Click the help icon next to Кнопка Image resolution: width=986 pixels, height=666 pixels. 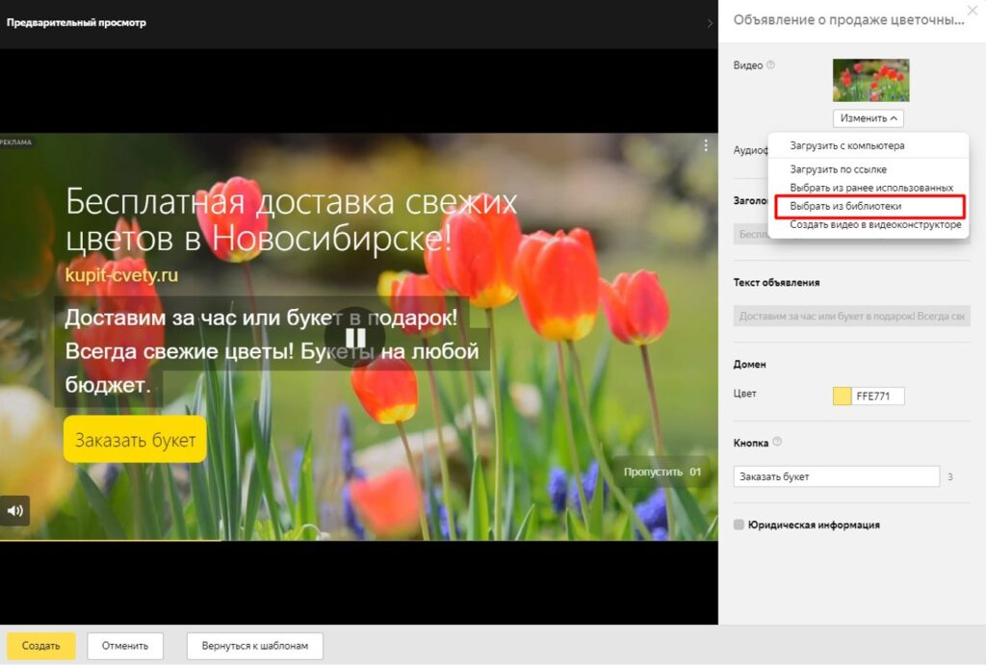point(777,442)
